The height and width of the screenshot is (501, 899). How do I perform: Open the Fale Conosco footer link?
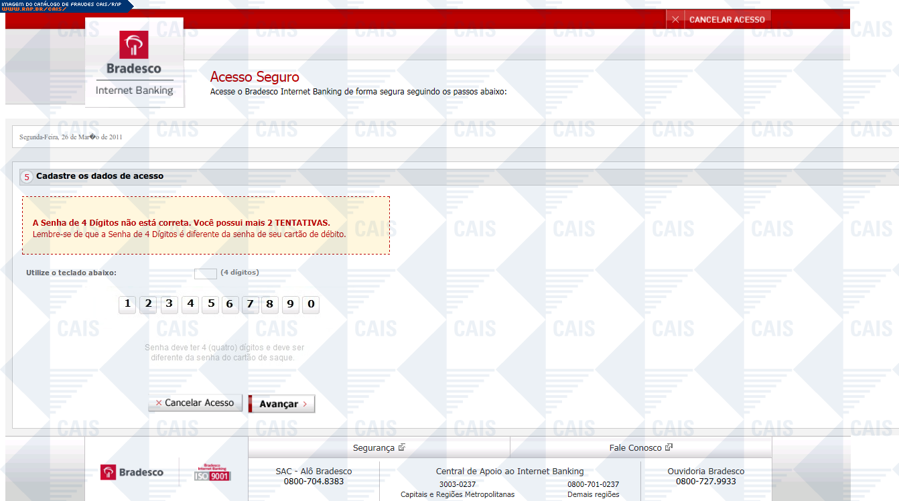(x=640, y=447)
